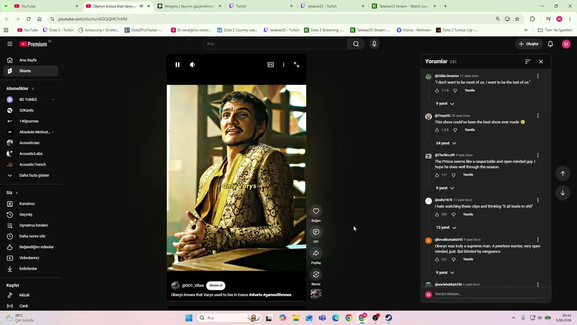577x325 pixels.
Task: Open the Oluştur create button
Action: (x=529, y=44)
